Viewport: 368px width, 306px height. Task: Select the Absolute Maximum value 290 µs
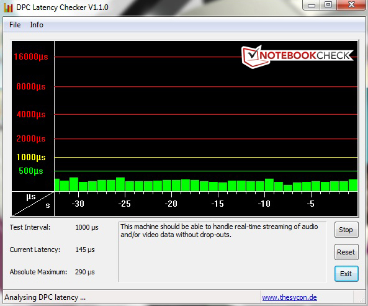pyautogui.click(x=85, y=272)
